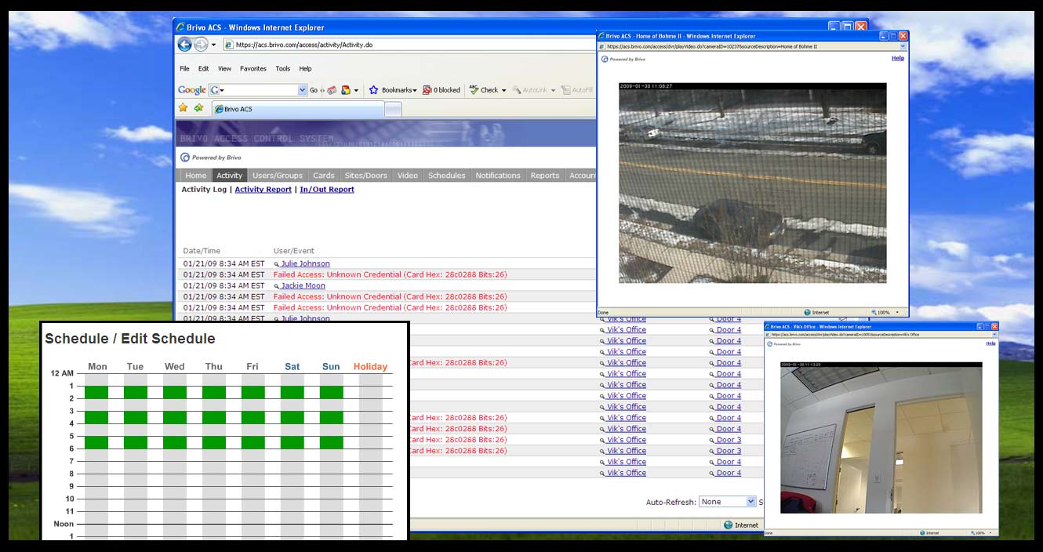This screenshot has height=552, width=1043.
Task: Click the 100% zoom control in Vik's Office window
Action: pos(982,532)
